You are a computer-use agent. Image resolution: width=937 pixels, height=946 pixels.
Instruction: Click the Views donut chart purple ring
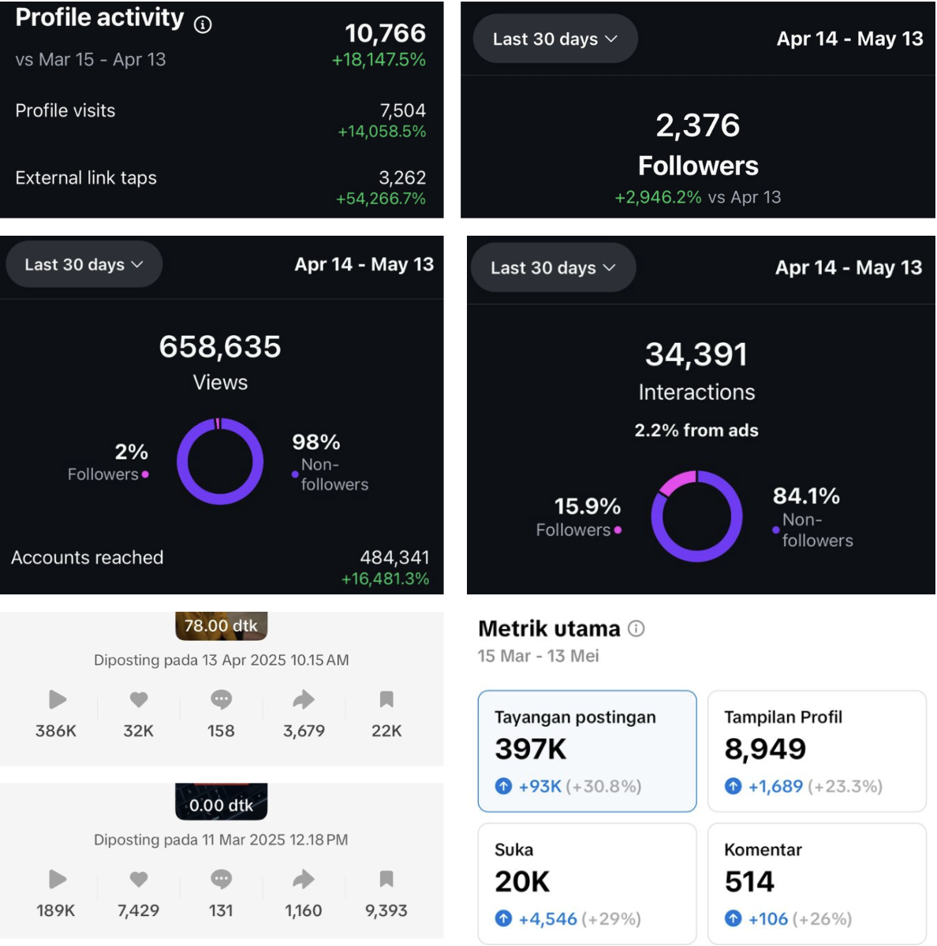(x=220, y=461)
